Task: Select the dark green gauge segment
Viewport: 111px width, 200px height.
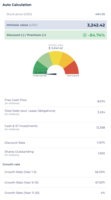Action: (40, 68)
